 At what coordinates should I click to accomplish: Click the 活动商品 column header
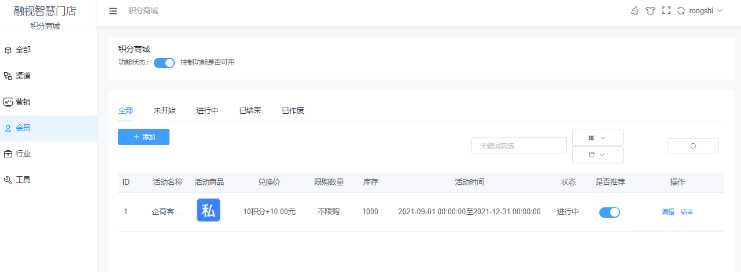click(209, 182)
